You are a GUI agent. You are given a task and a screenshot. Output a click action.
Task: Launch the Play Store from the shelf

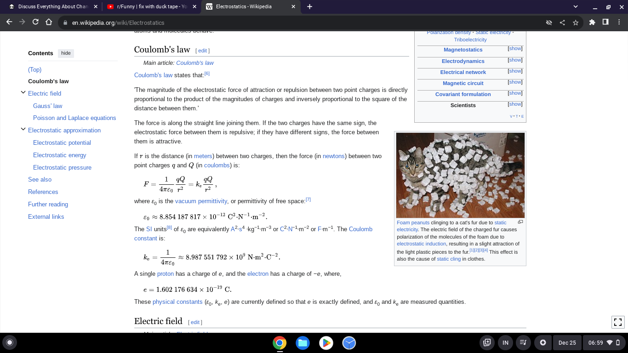[326, 343]
